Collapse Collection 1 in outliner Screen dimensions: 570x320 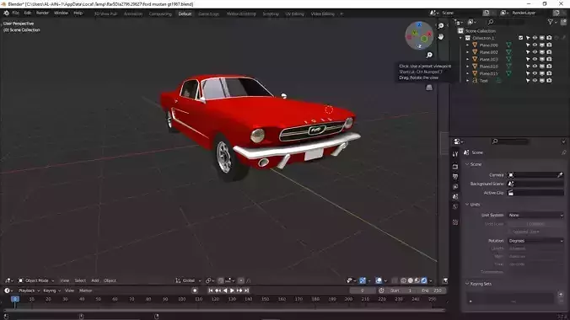coord(461,38)
